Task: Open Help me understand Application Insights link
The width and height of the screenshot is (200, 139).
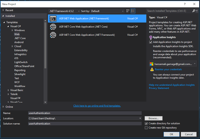Action: point(172,85)
